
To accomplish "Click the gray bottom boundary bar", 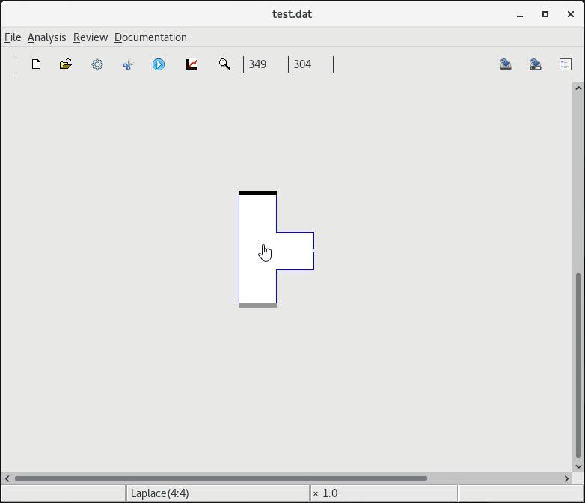I will pyautogui.click(x=257, y=305).
